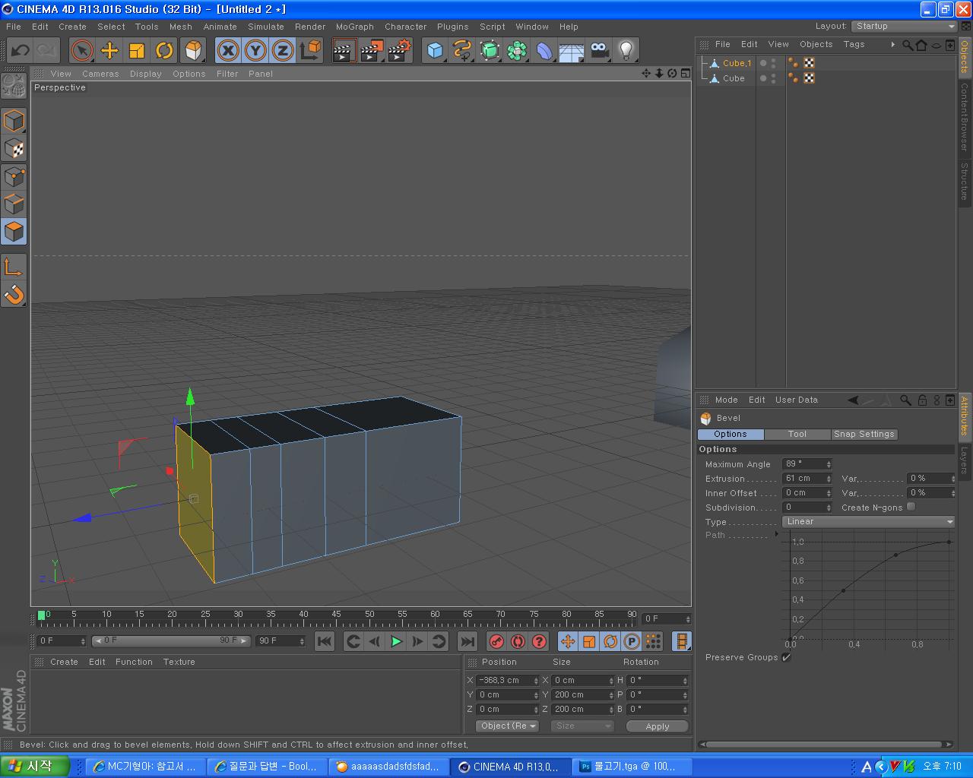This screenshot has height=778, width=973.
Task: Select Cube.1 in Object Manager
Action: pos(737,63)
